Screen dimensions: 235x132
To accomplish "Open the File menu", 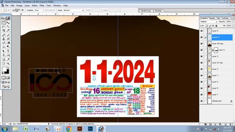I will click(x=7, y=5).
